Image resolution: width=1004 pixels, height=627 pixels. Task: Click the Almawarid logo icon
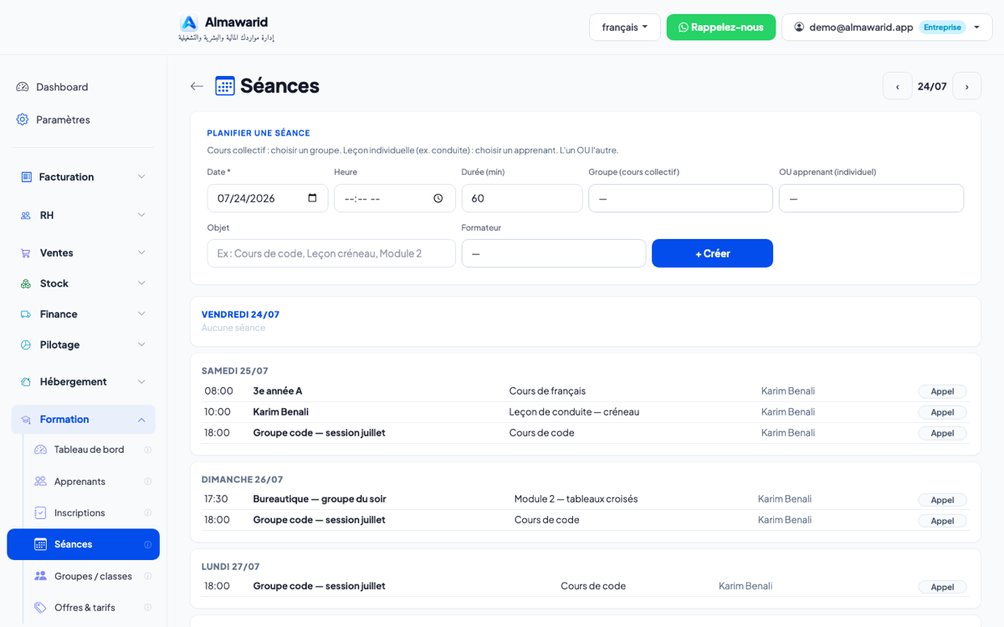(x=189, y=23)
